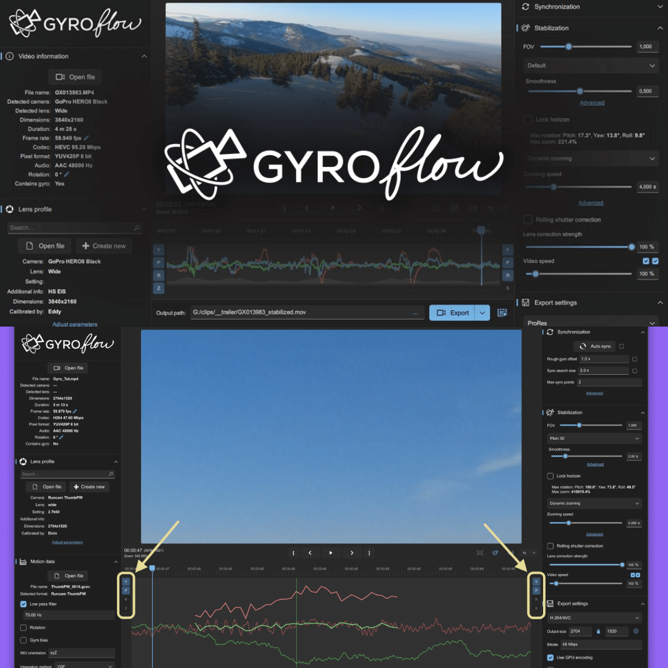
Task: Click the lock icon between output size fields
Action: [597, 632]
